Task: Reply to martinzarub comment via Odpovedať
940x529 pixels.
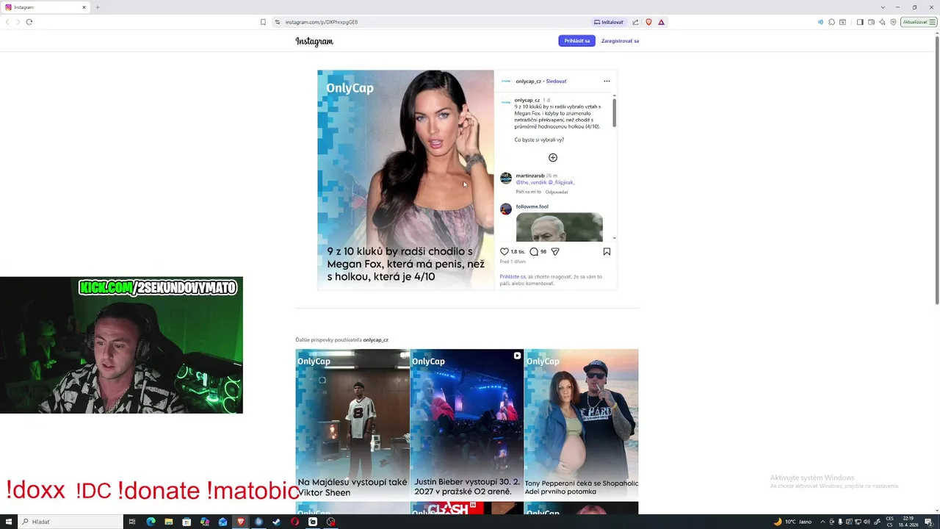Action: 557,192
